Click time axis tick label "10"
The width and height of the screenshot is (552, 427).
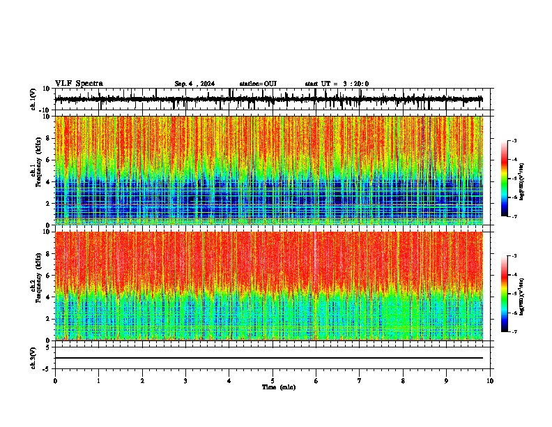pos(490,381)
